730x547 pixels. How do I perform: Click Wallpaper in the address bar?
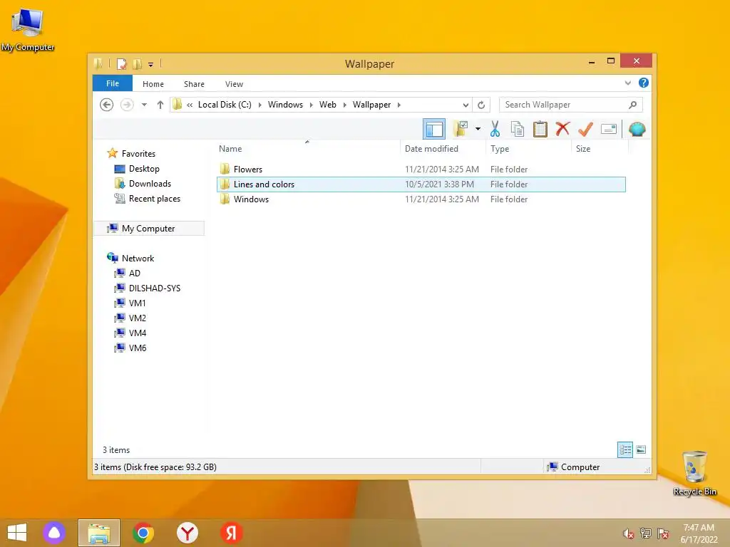point(371,105)
